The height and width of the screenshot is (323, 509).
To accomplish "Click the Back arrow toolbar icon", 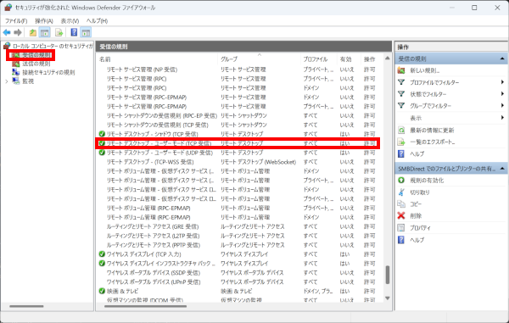I will tap(7, 32).
